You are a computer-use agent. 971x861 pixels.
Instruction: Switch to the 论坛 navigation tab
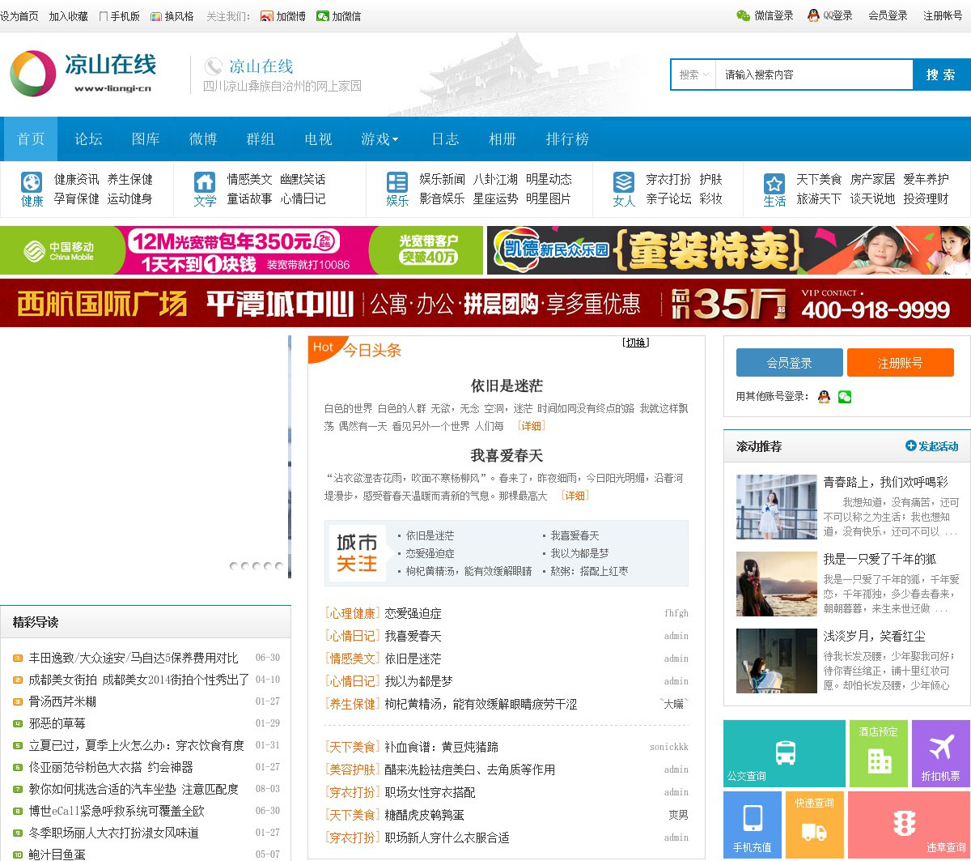tap(88, 139)
